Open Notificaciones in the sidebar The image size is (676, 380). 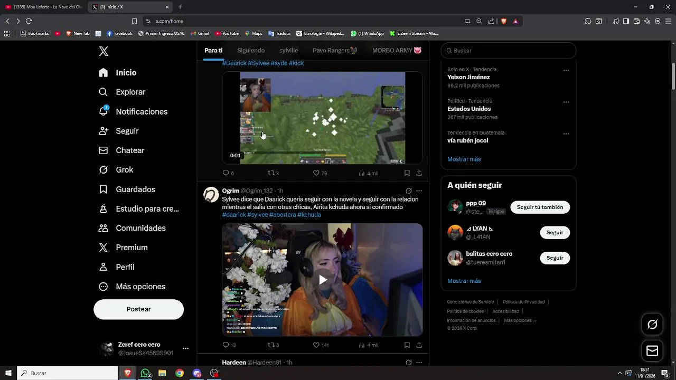pos(133,111)
